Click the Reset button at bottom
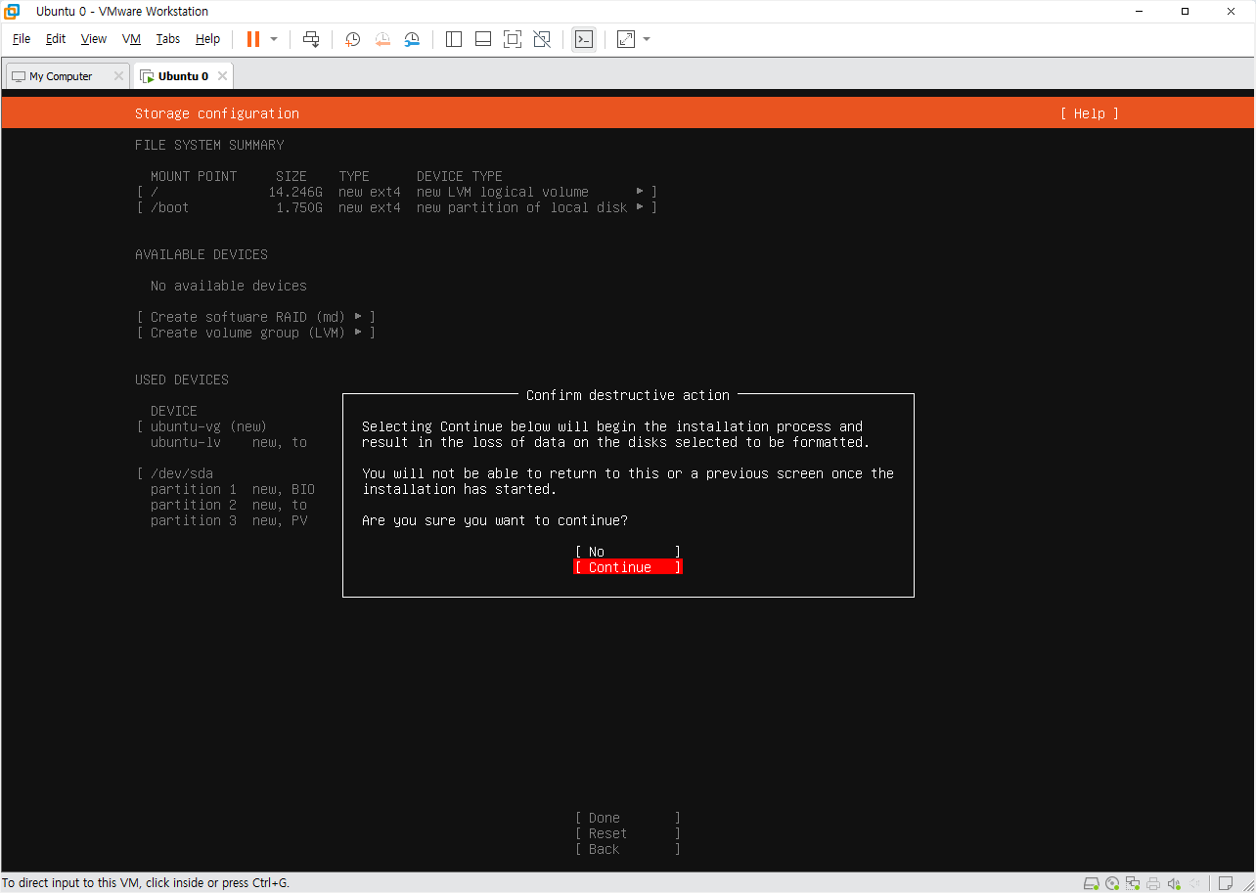 pos(628,833)
